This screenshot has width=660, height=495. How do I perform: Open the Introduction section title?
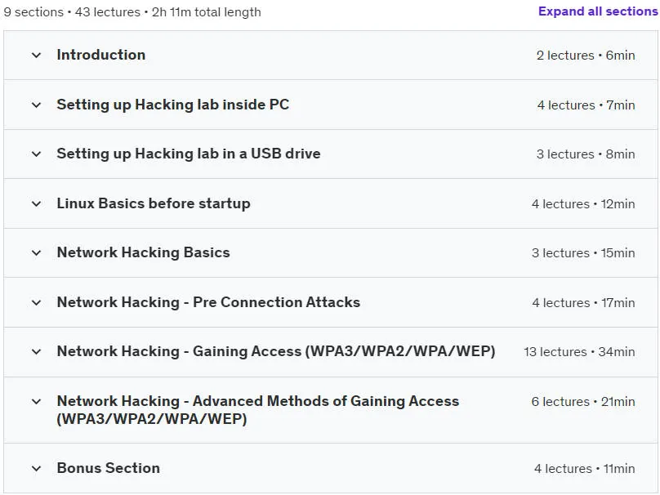[101, 55]
